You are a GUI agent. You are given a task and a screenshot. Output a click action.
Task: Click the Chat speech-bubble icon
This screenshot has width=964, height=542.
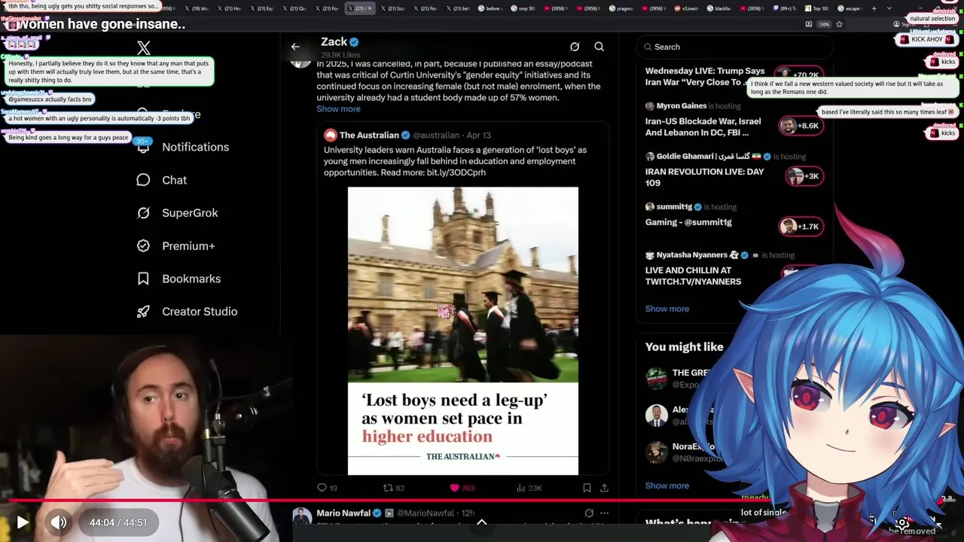click(x=143, y=180)
